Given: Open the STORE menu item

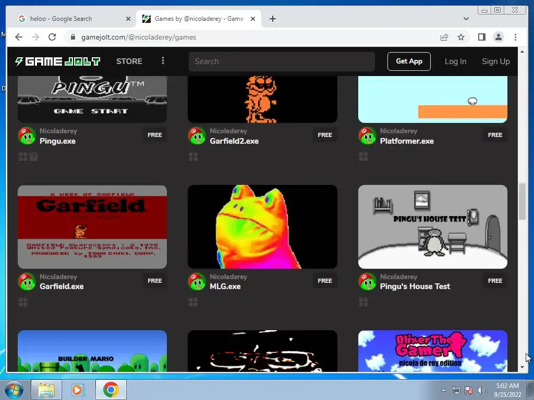Looking at the screenshot, I should tap(129, 61).
